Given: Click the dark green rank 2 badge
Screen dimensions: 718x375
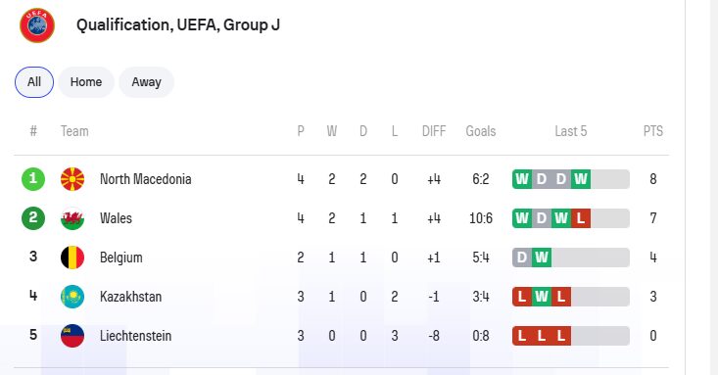Looking at the screenshot, I should pos(33,218).
